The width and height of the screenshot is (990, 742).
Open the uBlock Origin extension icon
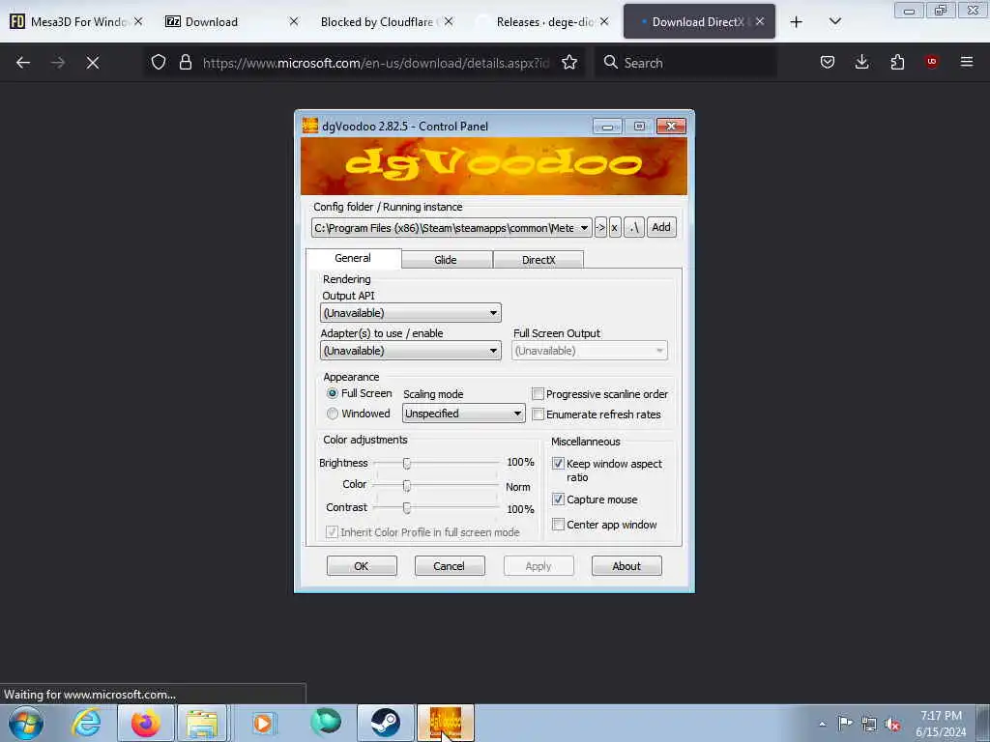click(x=931, y=62)
